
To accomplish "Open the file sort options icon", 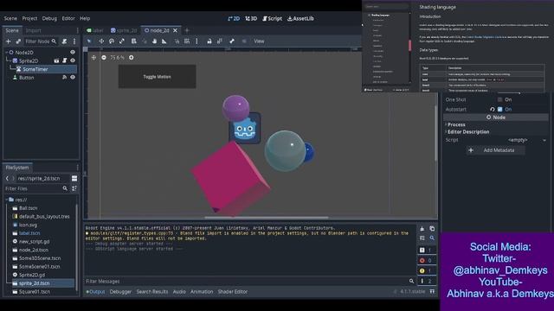I will click(74, 188).
